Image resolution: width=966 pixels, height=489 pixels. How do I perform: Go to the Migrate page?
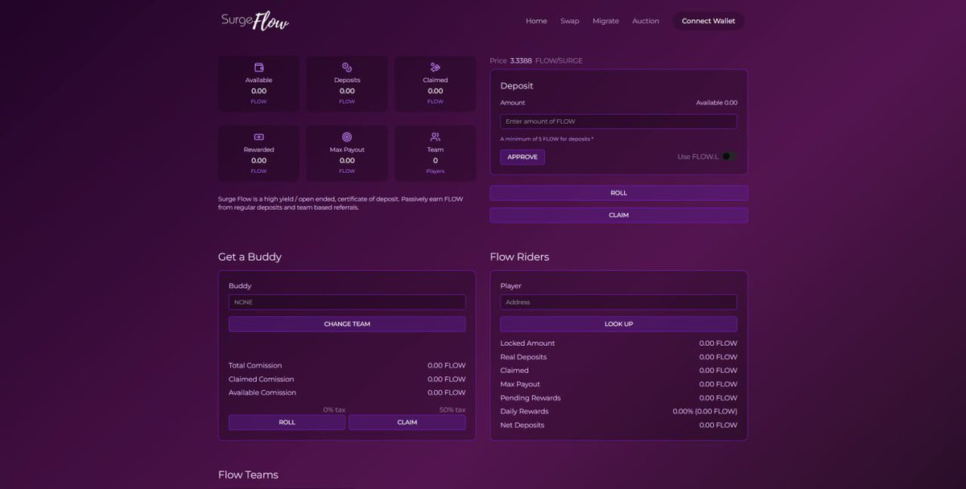pos(605,21)
